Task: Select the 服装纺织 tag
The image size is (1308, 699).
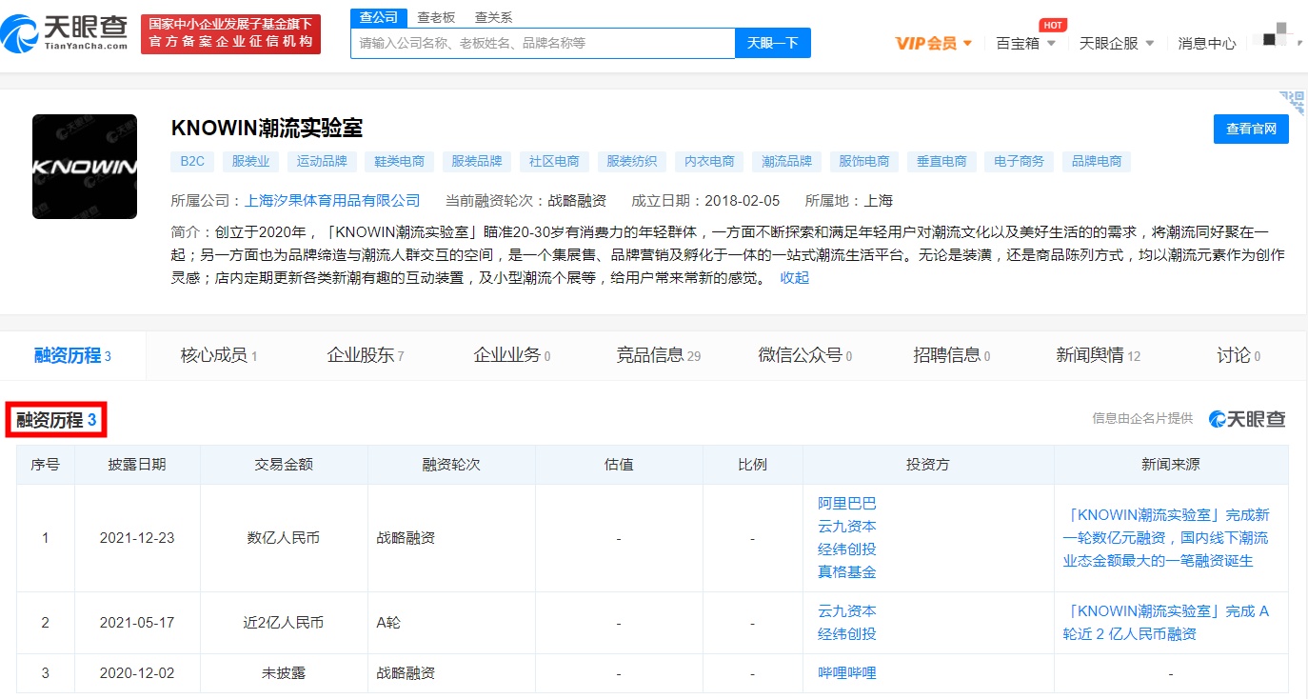Action: 632,161
